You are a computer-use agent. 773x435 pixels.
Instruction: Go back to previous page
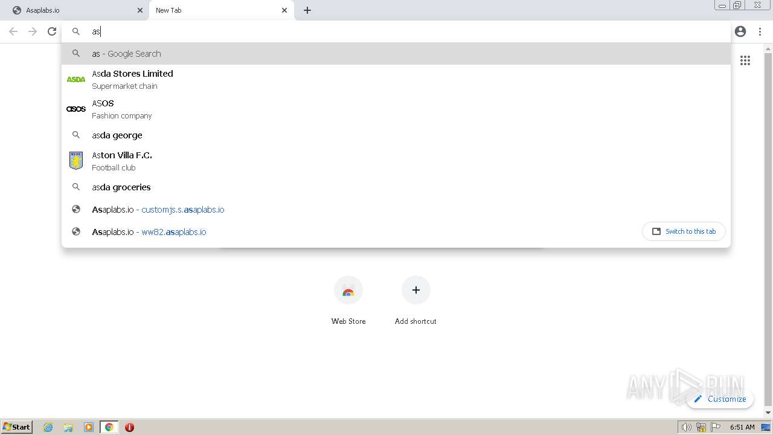click(x=13, y=31)
